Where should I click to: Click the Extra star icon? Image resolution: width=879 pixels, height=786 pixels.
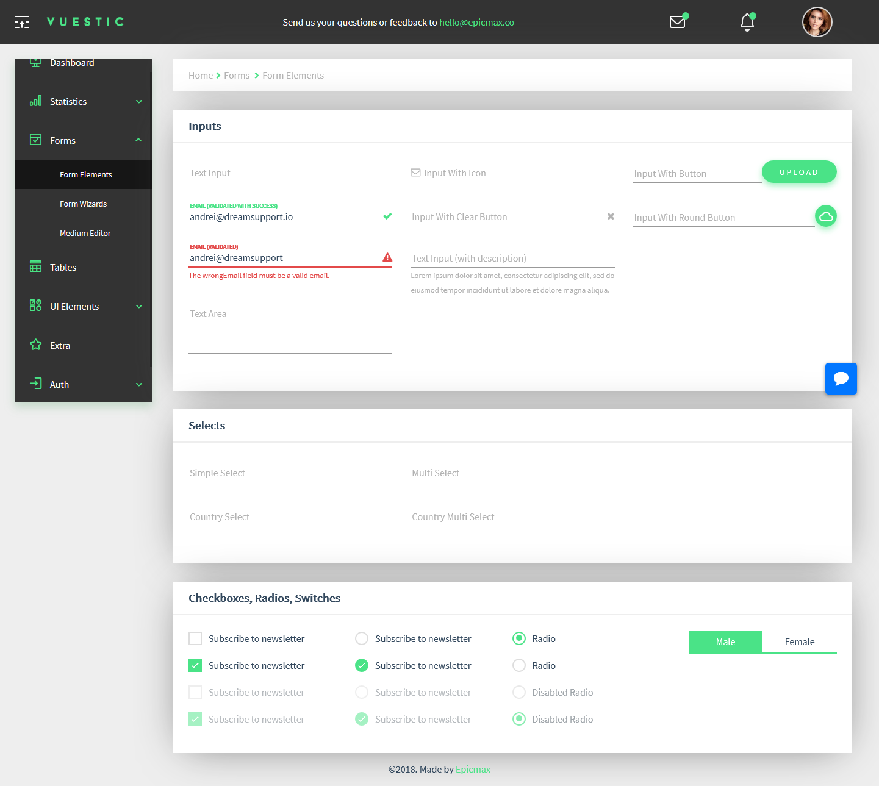(x=36, y=345)
